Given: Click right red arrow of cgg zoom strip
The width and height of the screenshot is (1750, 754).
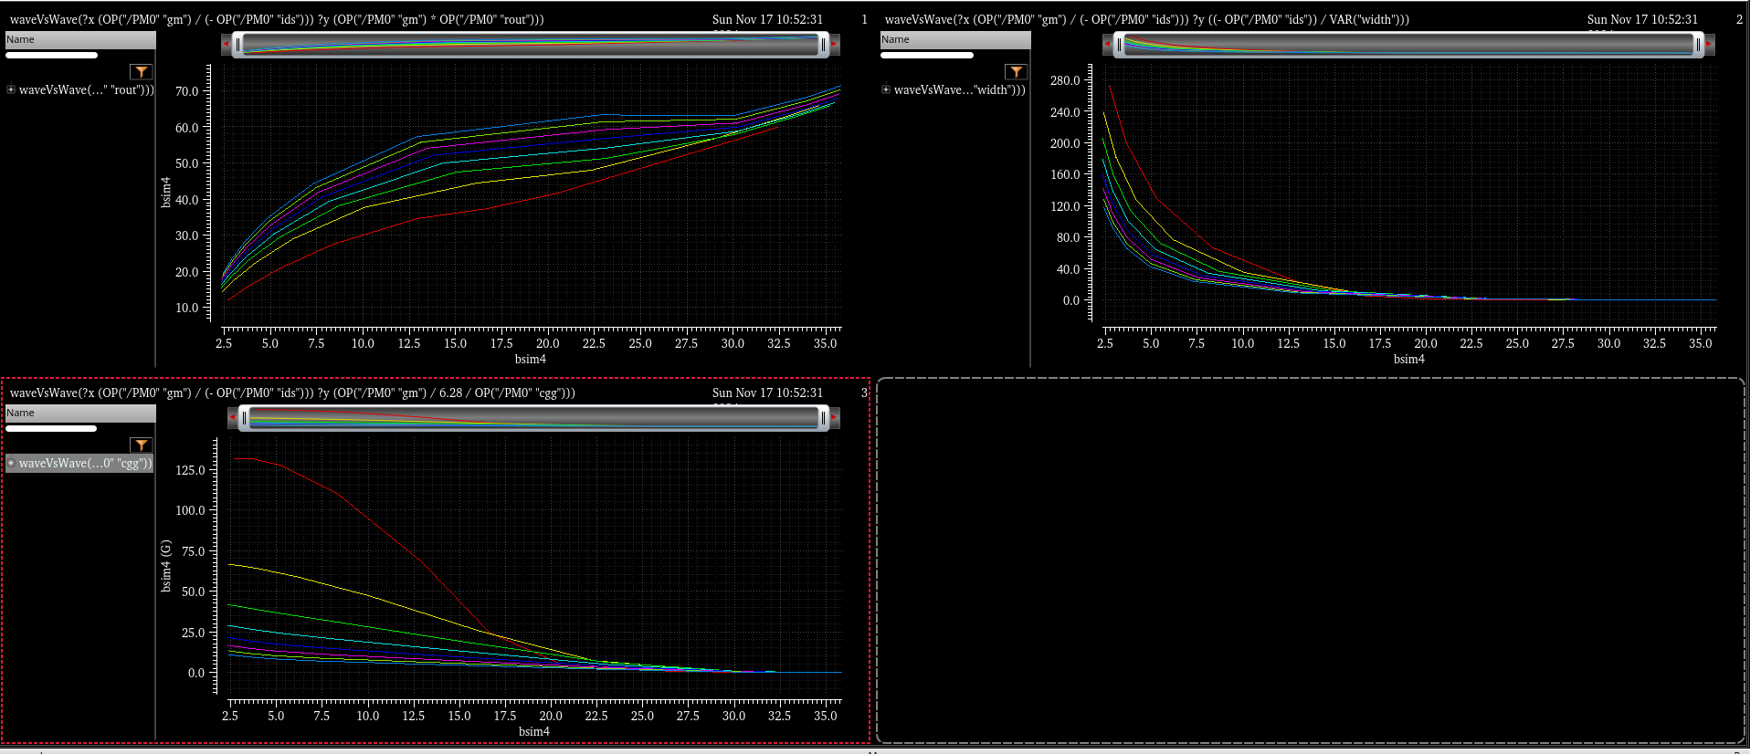Looking at the screenshot, I should click(x=834, y=417).
